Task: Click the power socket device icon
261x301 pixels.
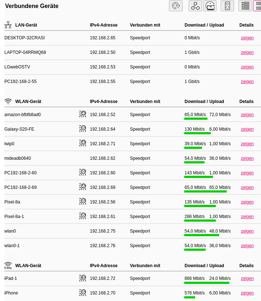Action: tap(227, 6)
